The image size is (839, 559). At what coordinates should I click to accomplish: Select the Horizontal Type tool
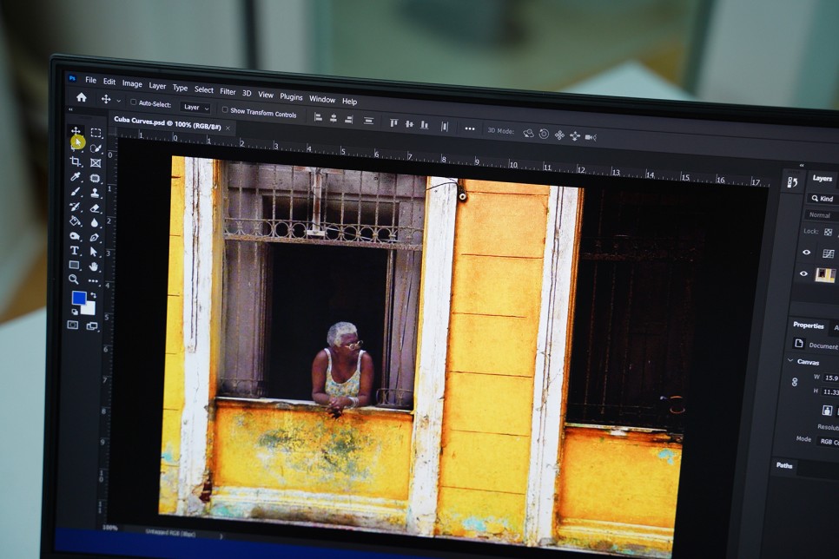point(75,250)
